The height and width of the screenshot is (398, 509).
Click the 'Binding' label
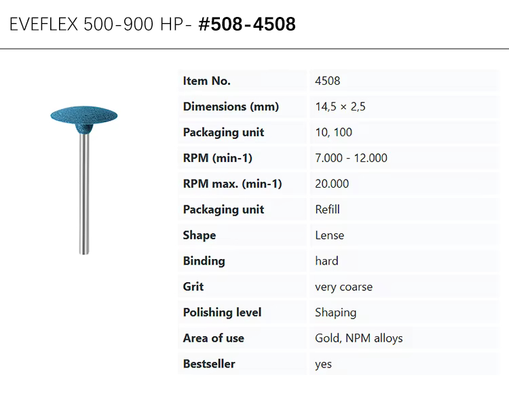tap(204, 261)
